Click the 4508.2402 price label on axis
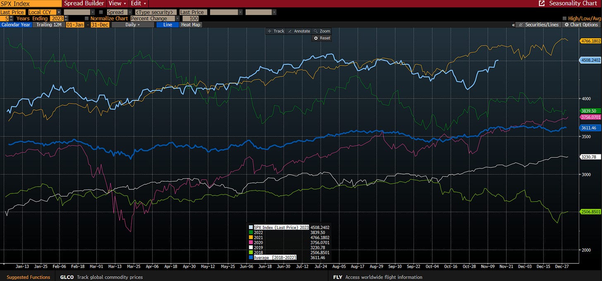Screen dimensions: 602x281 (590, 60)
